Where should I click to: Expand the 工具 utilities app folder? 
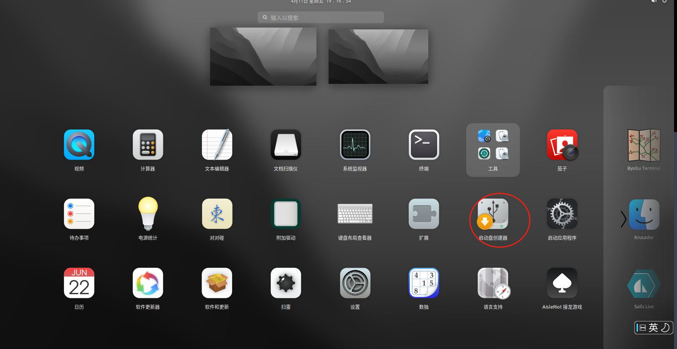[493, 150]
